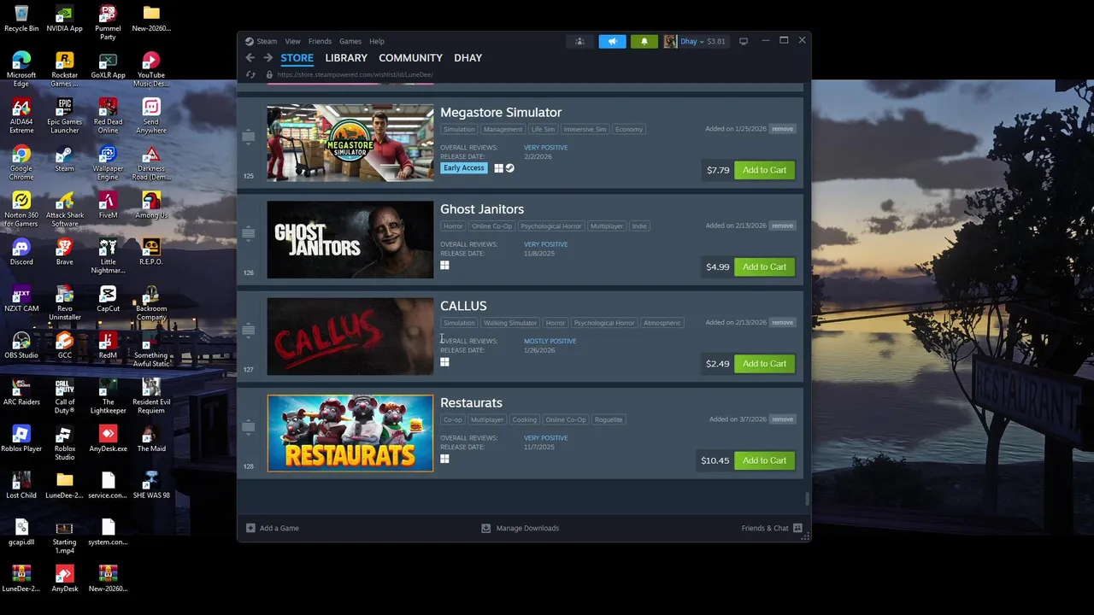Select the FiveM desktop icon
Image resolution: width=1094 pixels, height=615 pixels.
108,206
